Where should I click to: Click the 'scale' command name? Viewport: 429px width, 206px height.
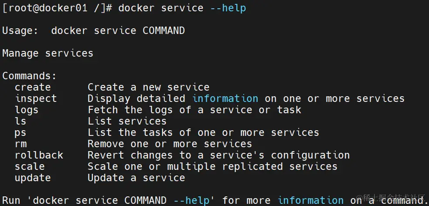30,166
